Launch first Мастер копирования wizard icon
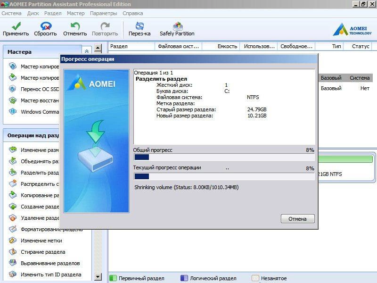Image resolution: width=377 pixels, height=283 pixels. [x=13, y=66]
